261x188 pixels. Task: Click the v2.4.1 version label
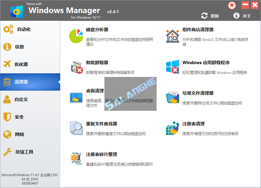[x=113, y=12]
